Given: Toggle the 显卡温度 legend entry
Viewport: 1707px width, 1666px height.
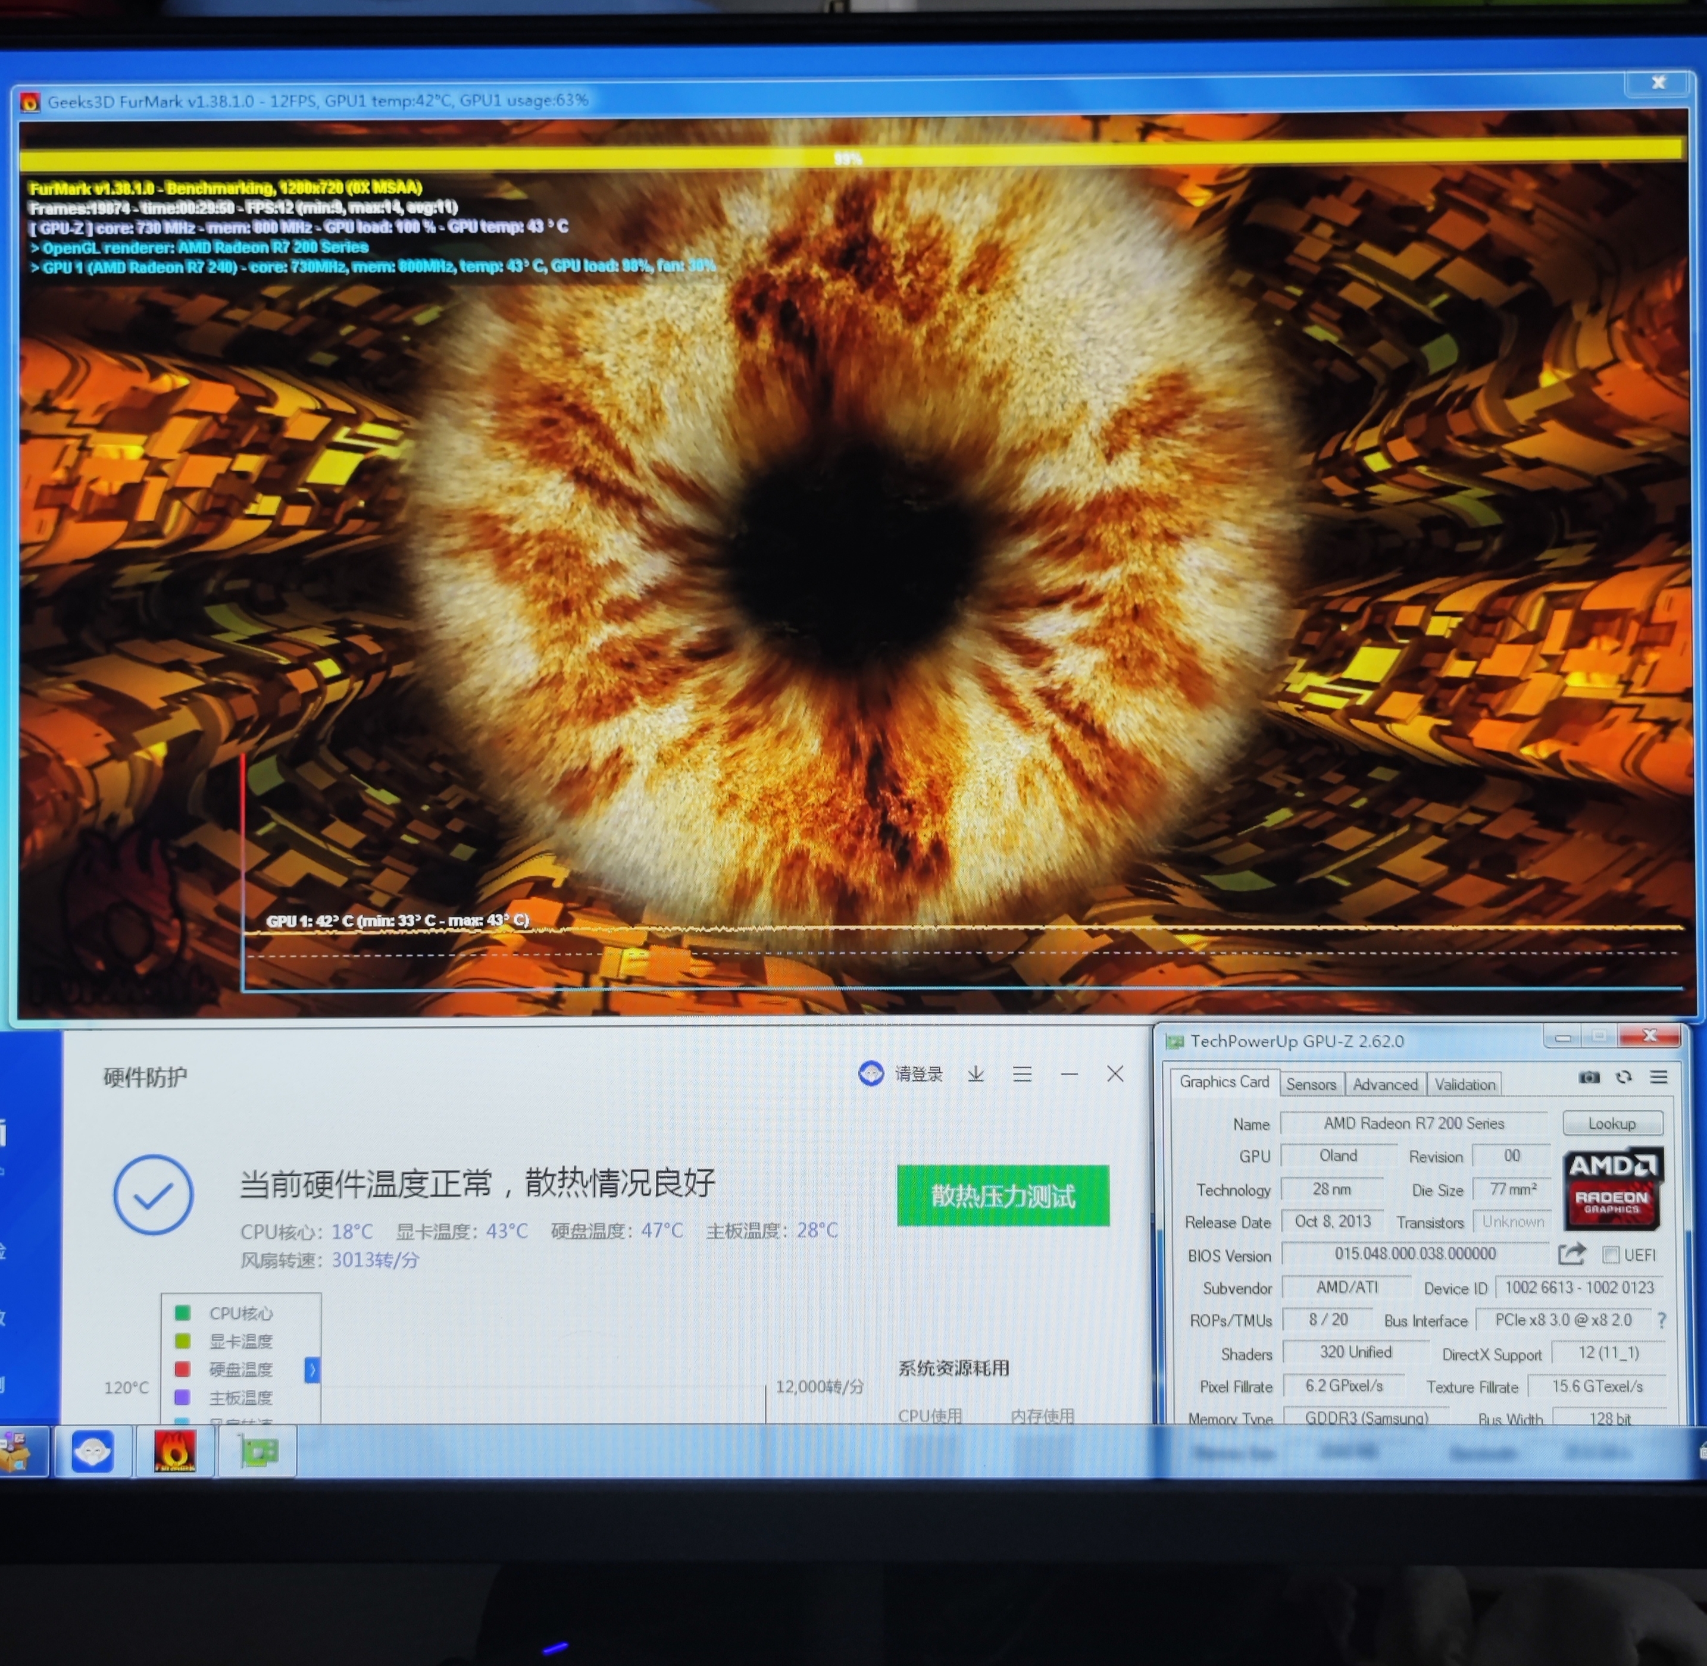Looking at the screenshot, I should coord(240,1341).
